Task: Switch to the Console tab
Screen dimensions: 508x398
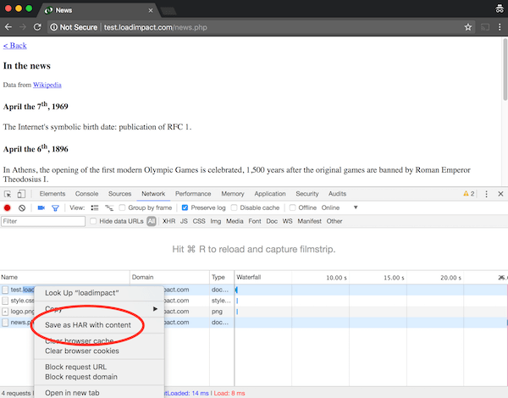Action: click(86, 194)
